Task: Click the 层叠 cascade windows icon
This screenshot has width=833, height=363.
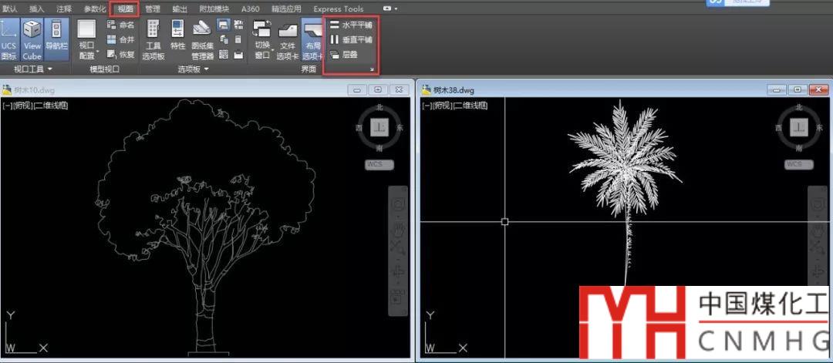Action: coord(334,55)
